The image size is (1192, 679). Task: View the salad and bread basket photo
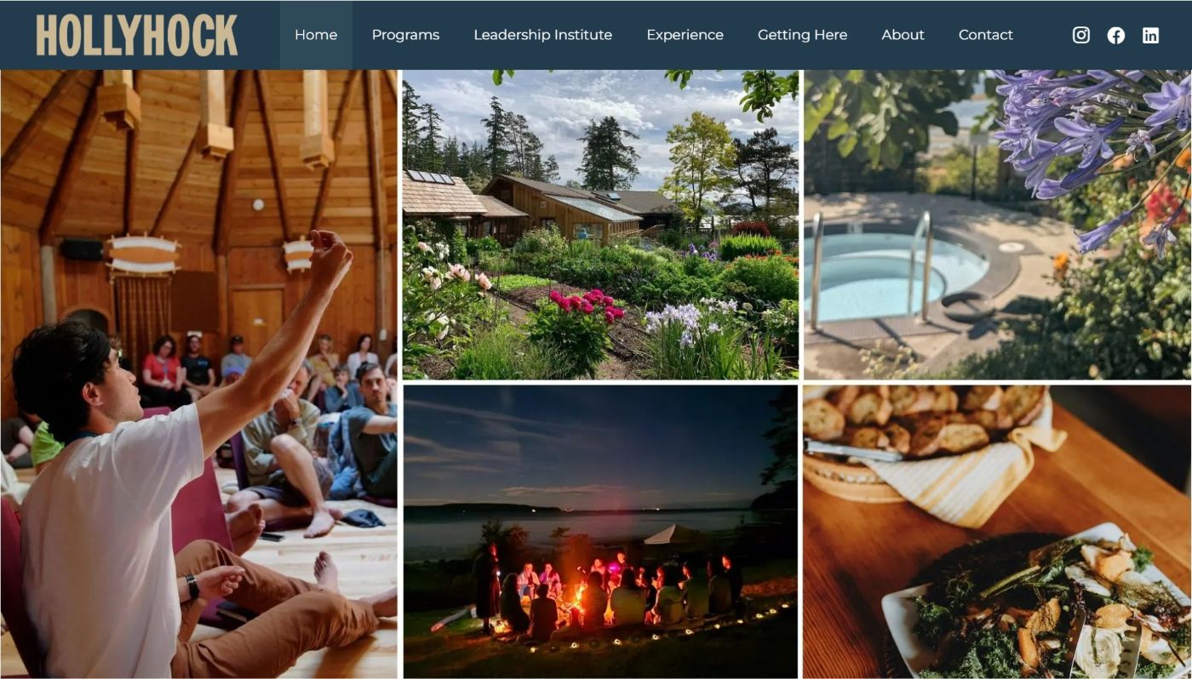coord(998,532)
